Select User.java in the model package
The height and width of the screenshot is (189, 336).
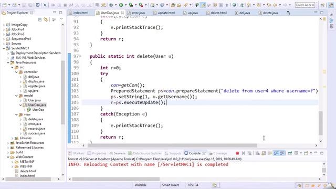click(34, 100)
